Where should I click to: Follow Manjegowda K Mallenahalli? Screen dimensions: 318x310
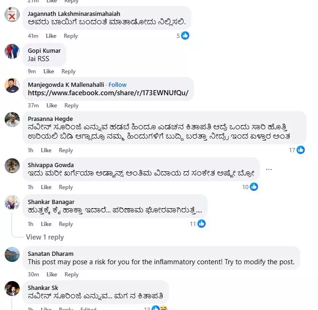(117, 85)
